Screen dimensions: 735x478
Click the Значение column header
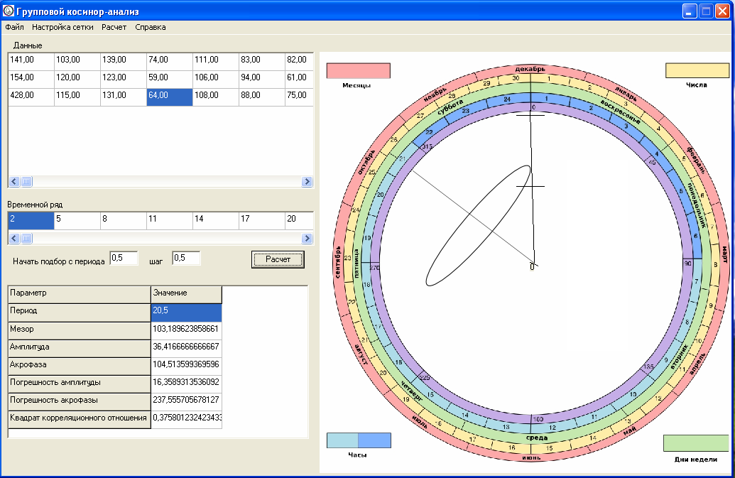pos(187,295)
